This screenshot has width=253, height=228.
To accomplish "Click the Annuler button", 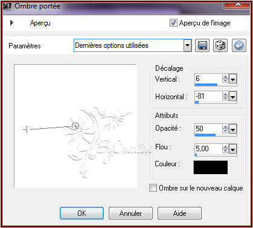I will [130, 213].
